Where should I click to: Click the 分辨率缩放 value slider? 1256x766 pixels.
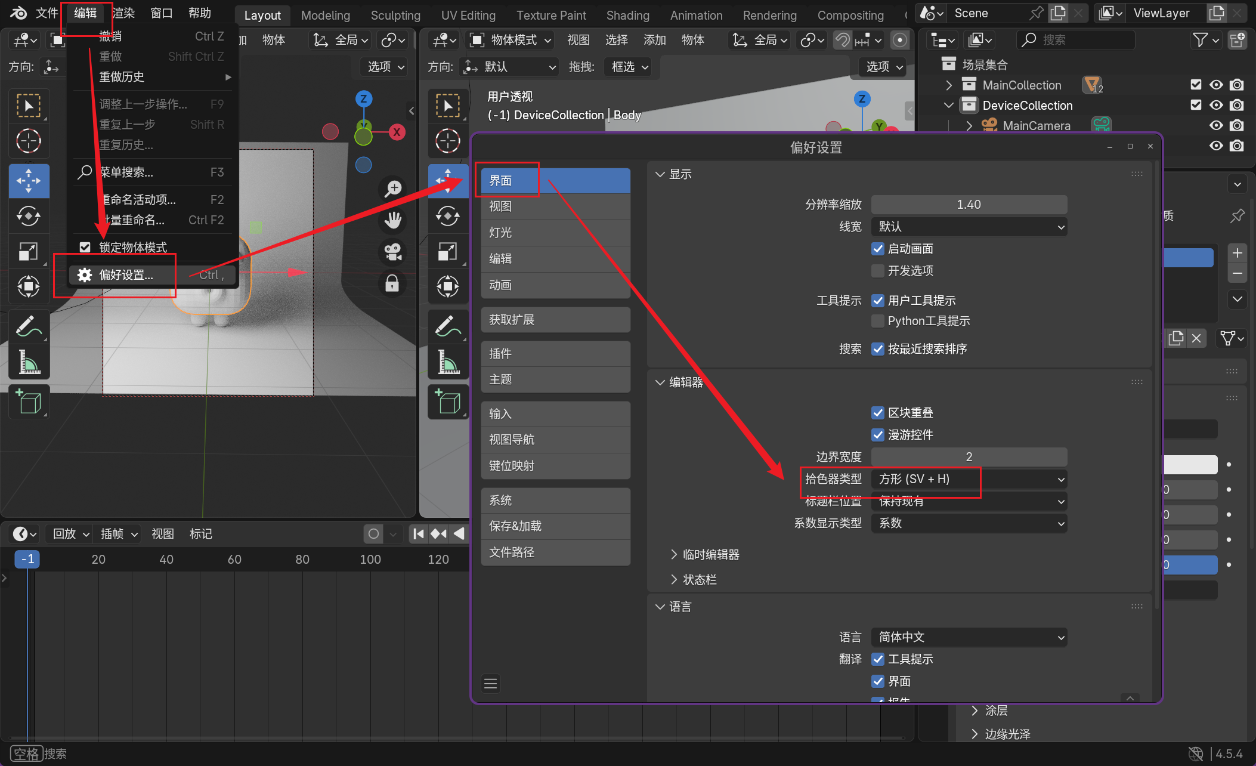click(x=969, y=205)
